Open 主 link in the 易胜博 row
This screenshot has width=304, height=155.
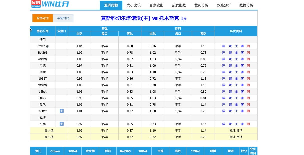(236, 59)
